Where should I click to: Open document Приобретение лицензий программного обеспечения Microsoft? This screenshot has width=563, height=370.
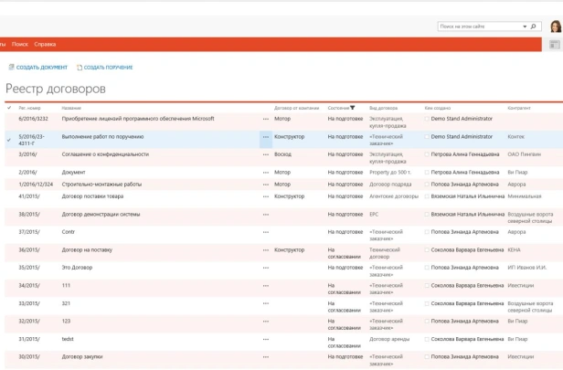click(x=138, y=119)
